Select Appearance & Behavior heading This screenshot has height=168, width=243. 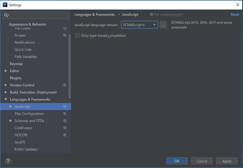(27, 24)
